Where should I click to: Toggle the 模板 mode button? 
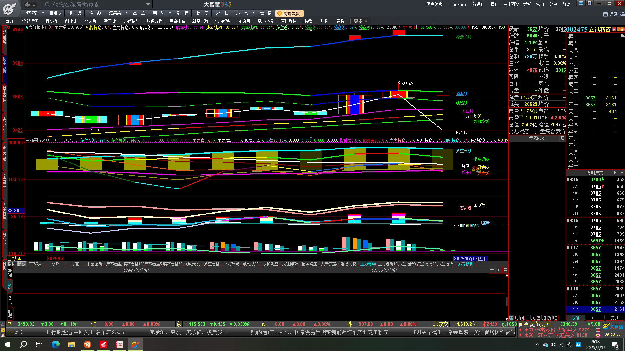click(21, 264)
